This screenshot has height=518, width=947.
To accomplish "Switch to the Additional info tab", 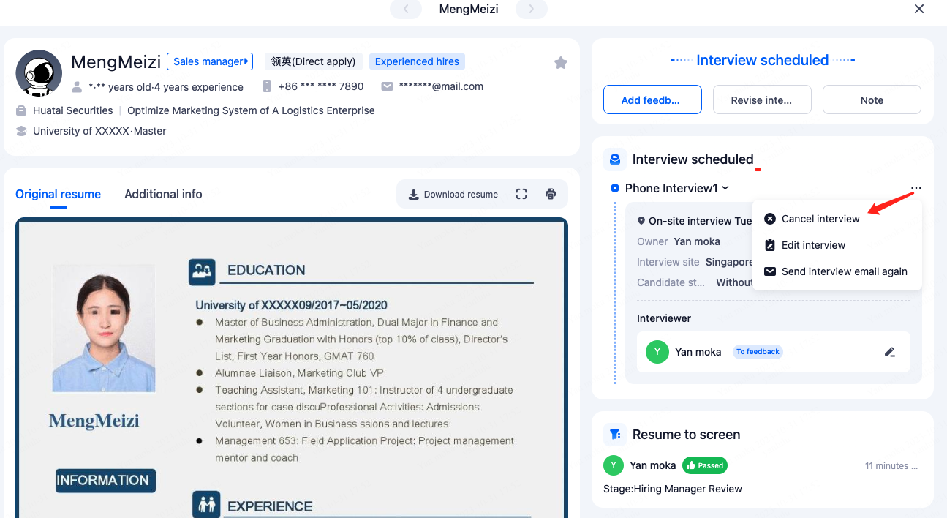I will [163, 194].
